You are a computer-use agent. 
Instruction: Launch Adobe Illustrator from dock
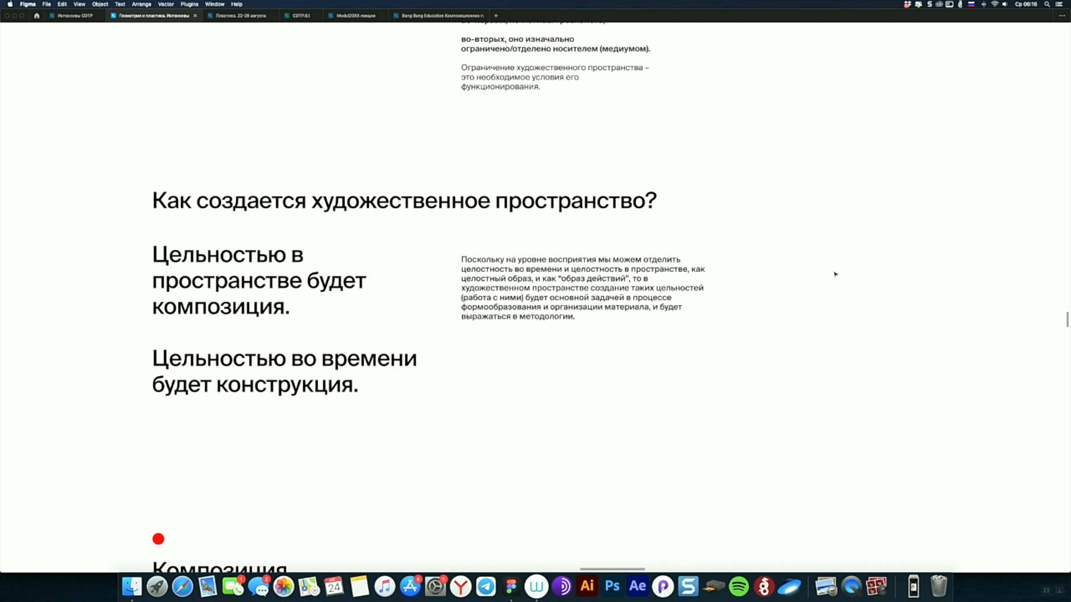587,586
